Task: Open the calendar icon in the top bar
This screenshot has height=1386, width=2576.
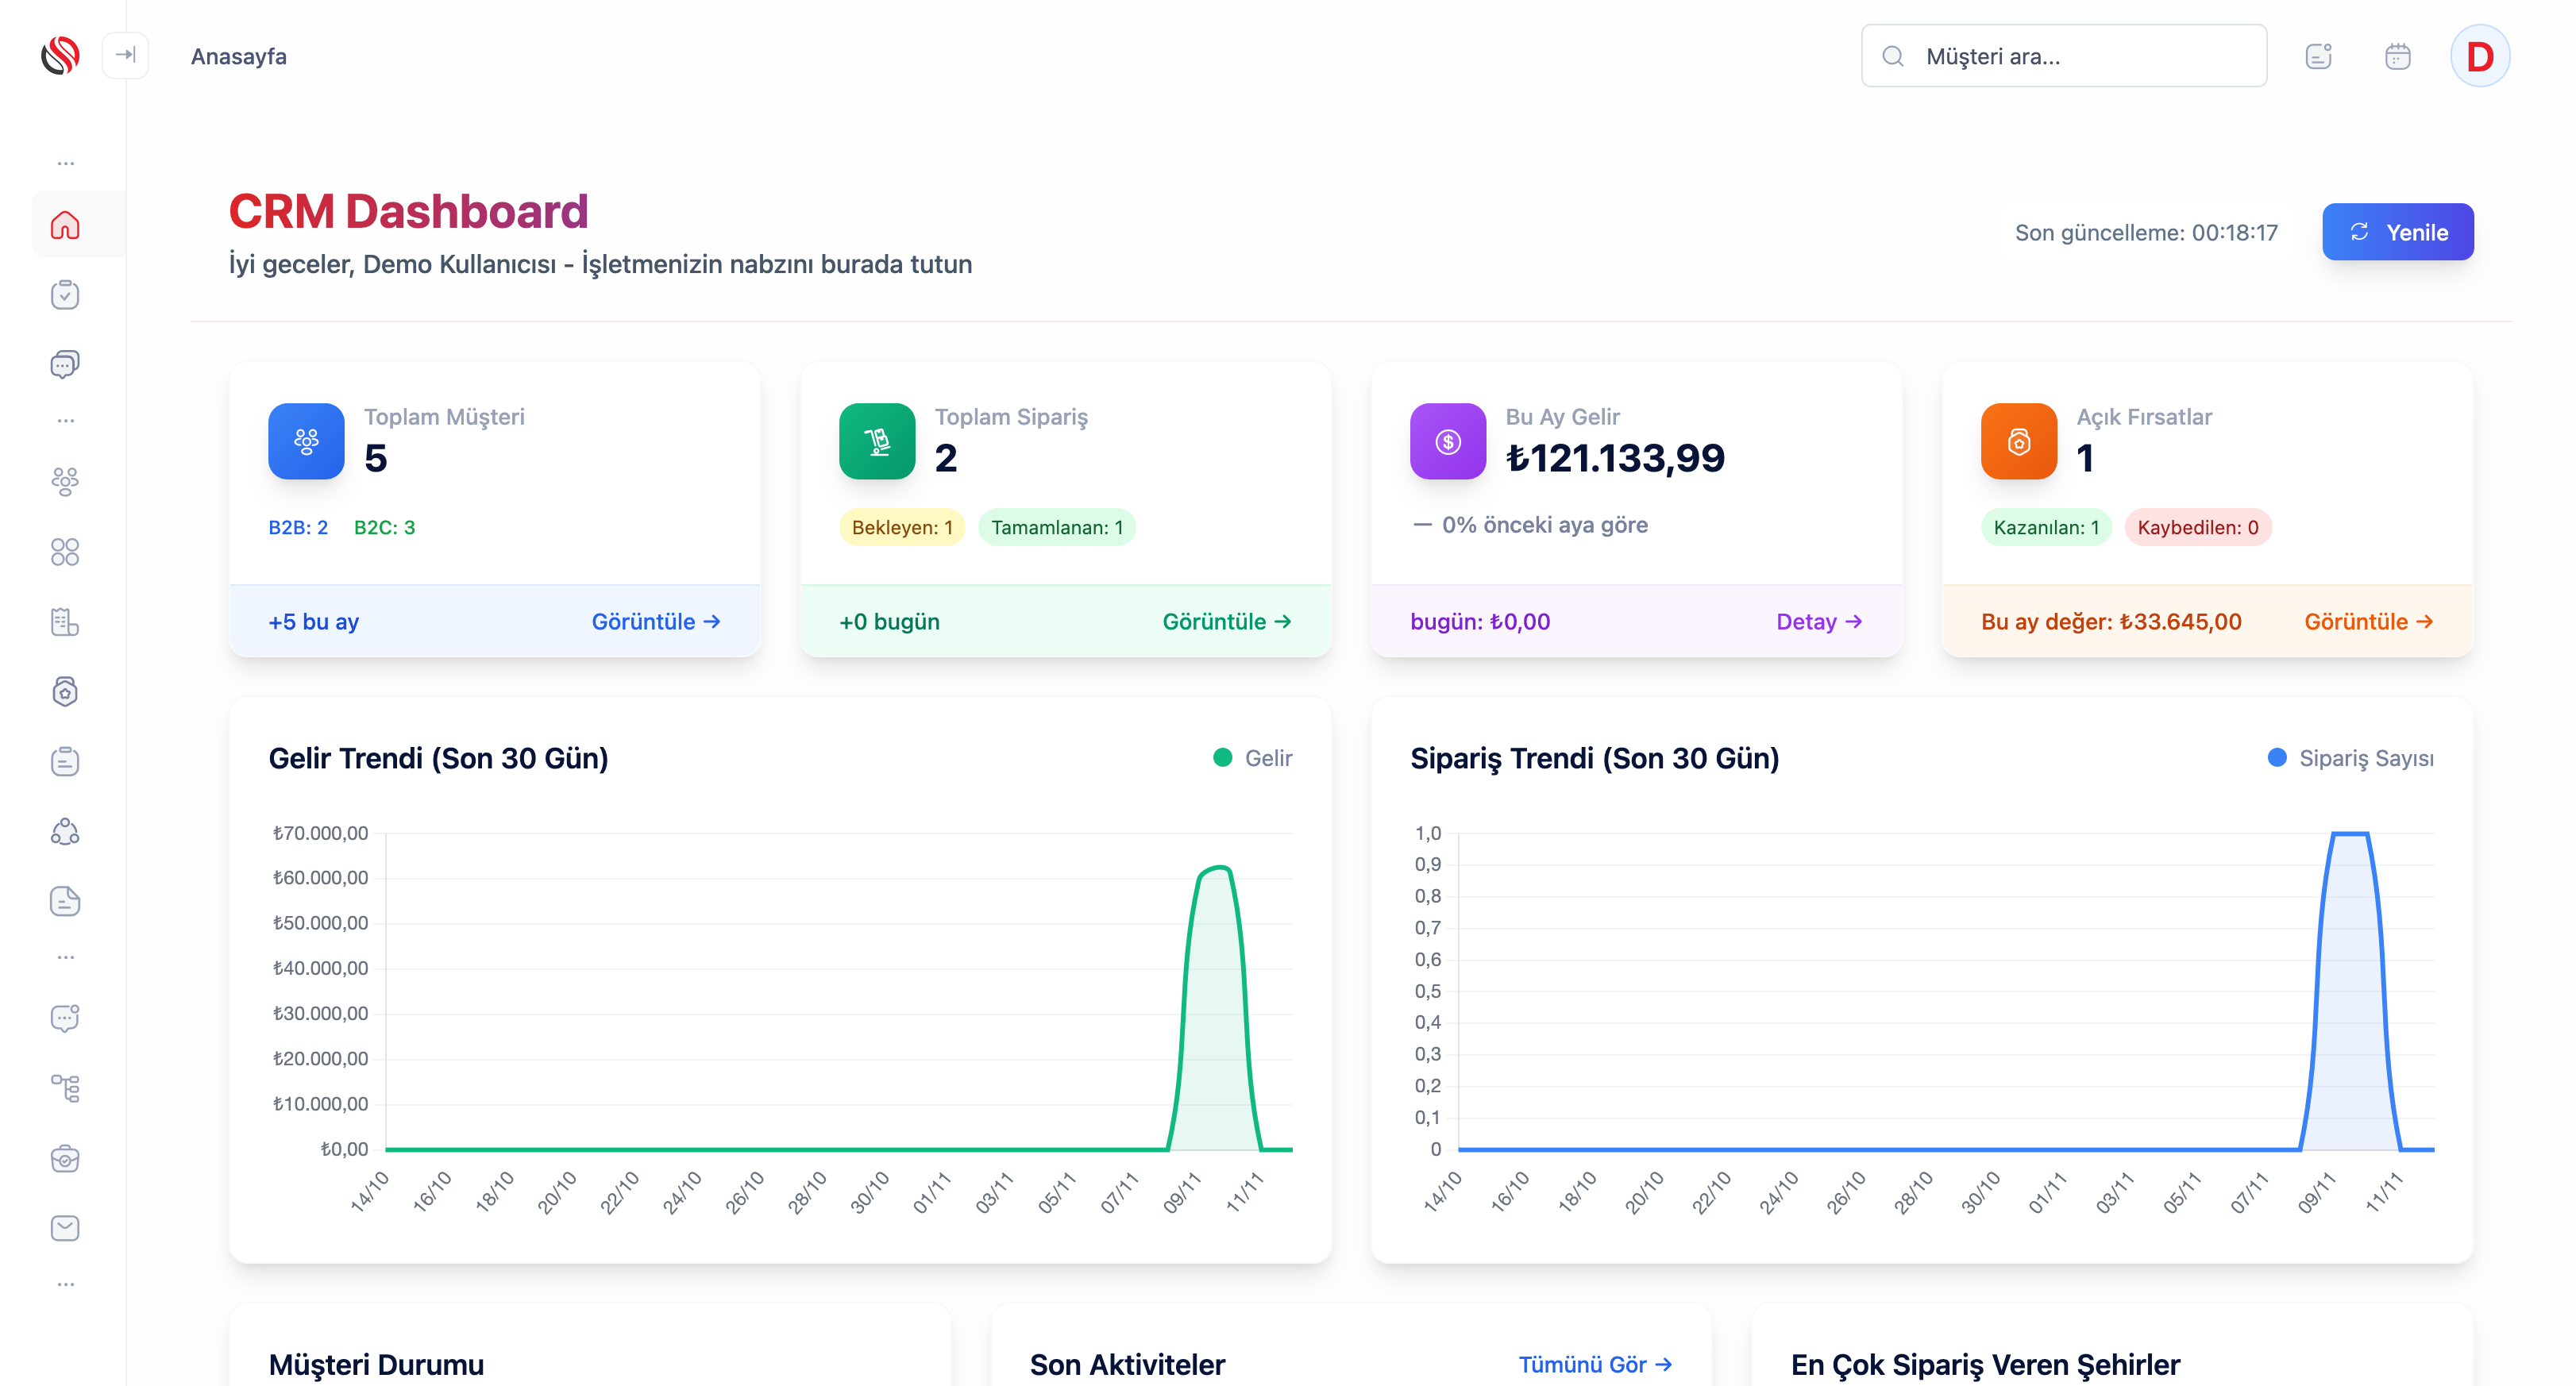Action: [2398, 56]
